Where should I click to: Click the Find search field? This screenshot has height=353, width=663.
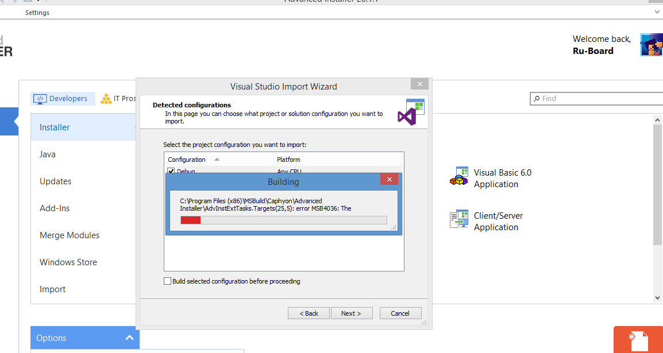[598, 99]
